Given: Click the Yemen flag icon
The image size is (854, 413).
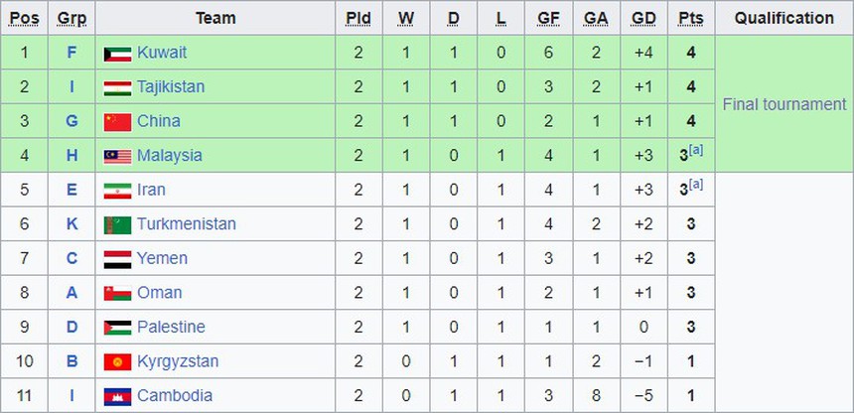Looking at the screenshot, I should pyautogui.click(x=117, y=259).
